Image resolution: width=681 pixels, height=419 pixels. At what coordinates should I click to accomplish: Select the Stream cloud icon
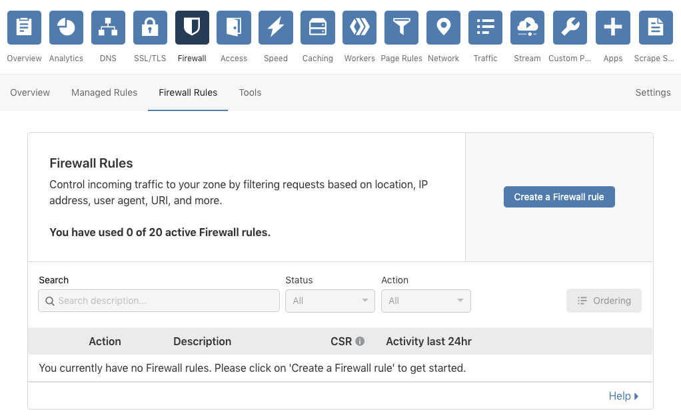coord(527,27)
